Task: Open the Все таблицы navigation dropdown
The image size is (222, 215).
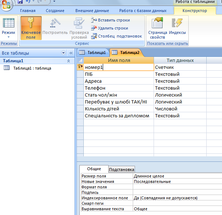Action: pos(63,53)
